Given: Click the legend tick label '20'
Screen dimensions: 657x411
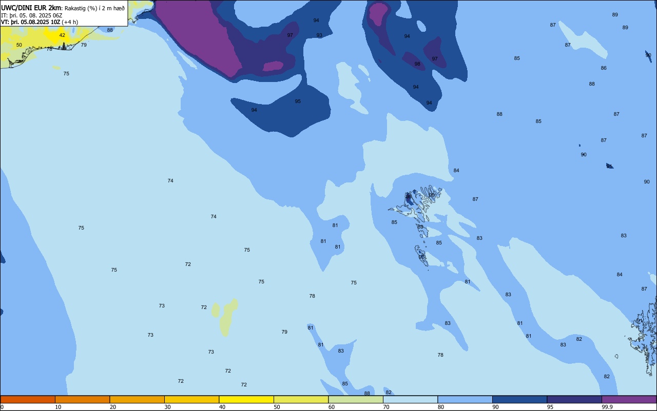Looking at the screenshot, I should pyautogui.click(x=113, y=407).
